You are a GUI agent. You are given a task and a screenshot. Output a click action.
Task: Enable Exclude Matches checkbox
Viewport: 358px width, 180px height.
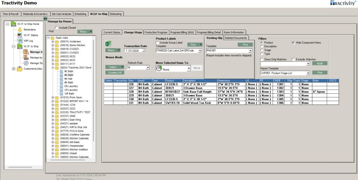293,59
